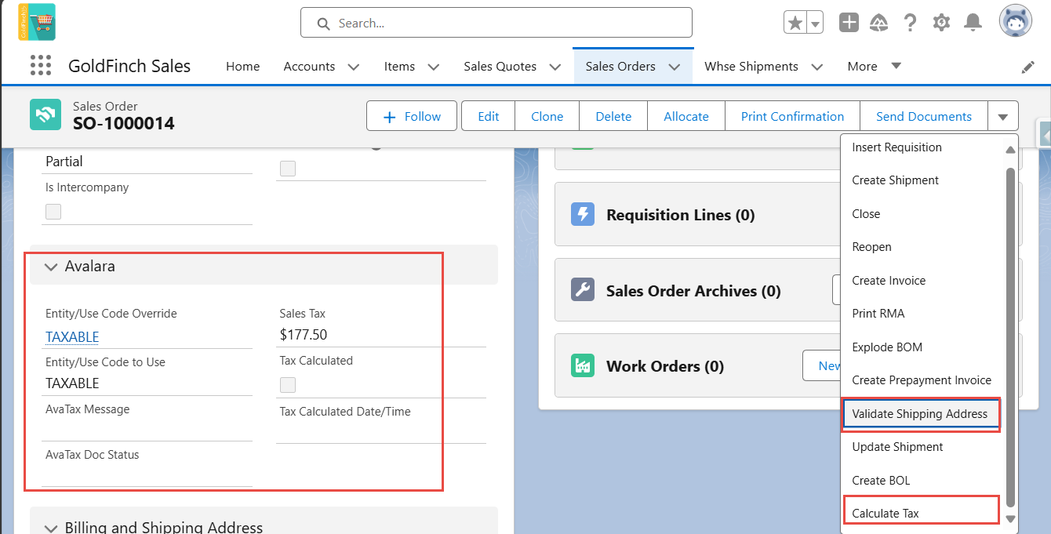Click the Favorites star icon
This screenshot has width=1051, height=534.
coord(795,23)
